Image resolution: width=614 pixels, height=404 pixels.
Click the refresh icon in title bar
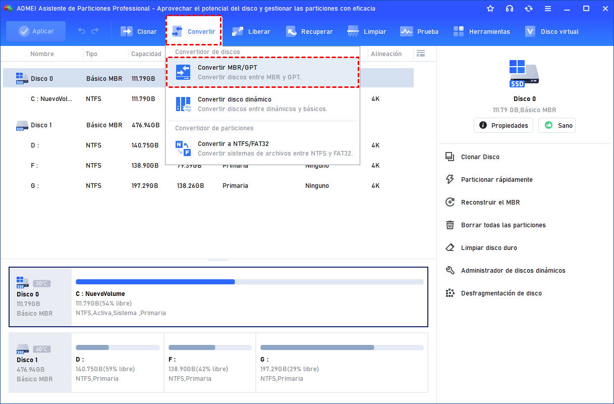coord(529,9)
